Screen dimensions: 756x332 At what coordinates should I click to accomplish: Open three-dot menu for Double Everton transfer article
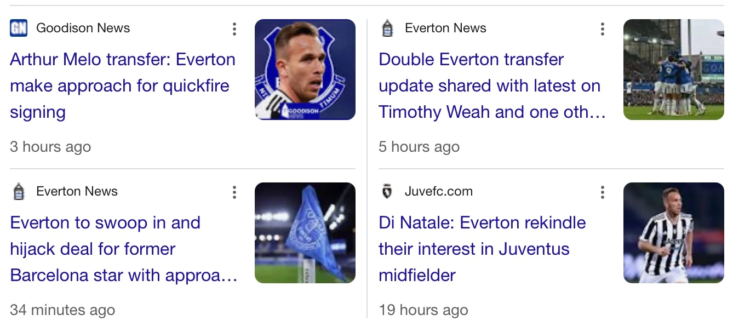[602, 29]
